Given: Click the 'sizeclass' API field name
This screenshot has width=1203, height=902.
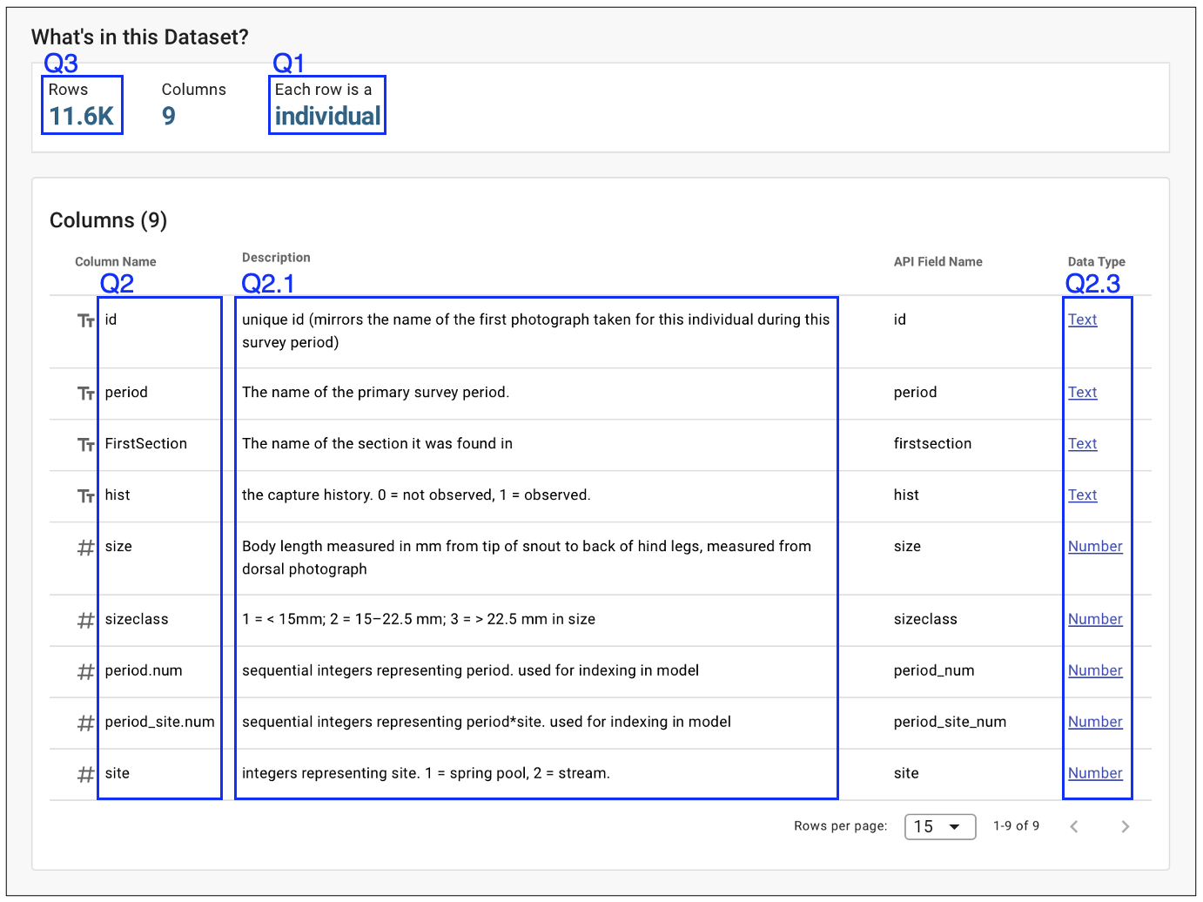Looking at the screenshot, I should pos(925,619).
